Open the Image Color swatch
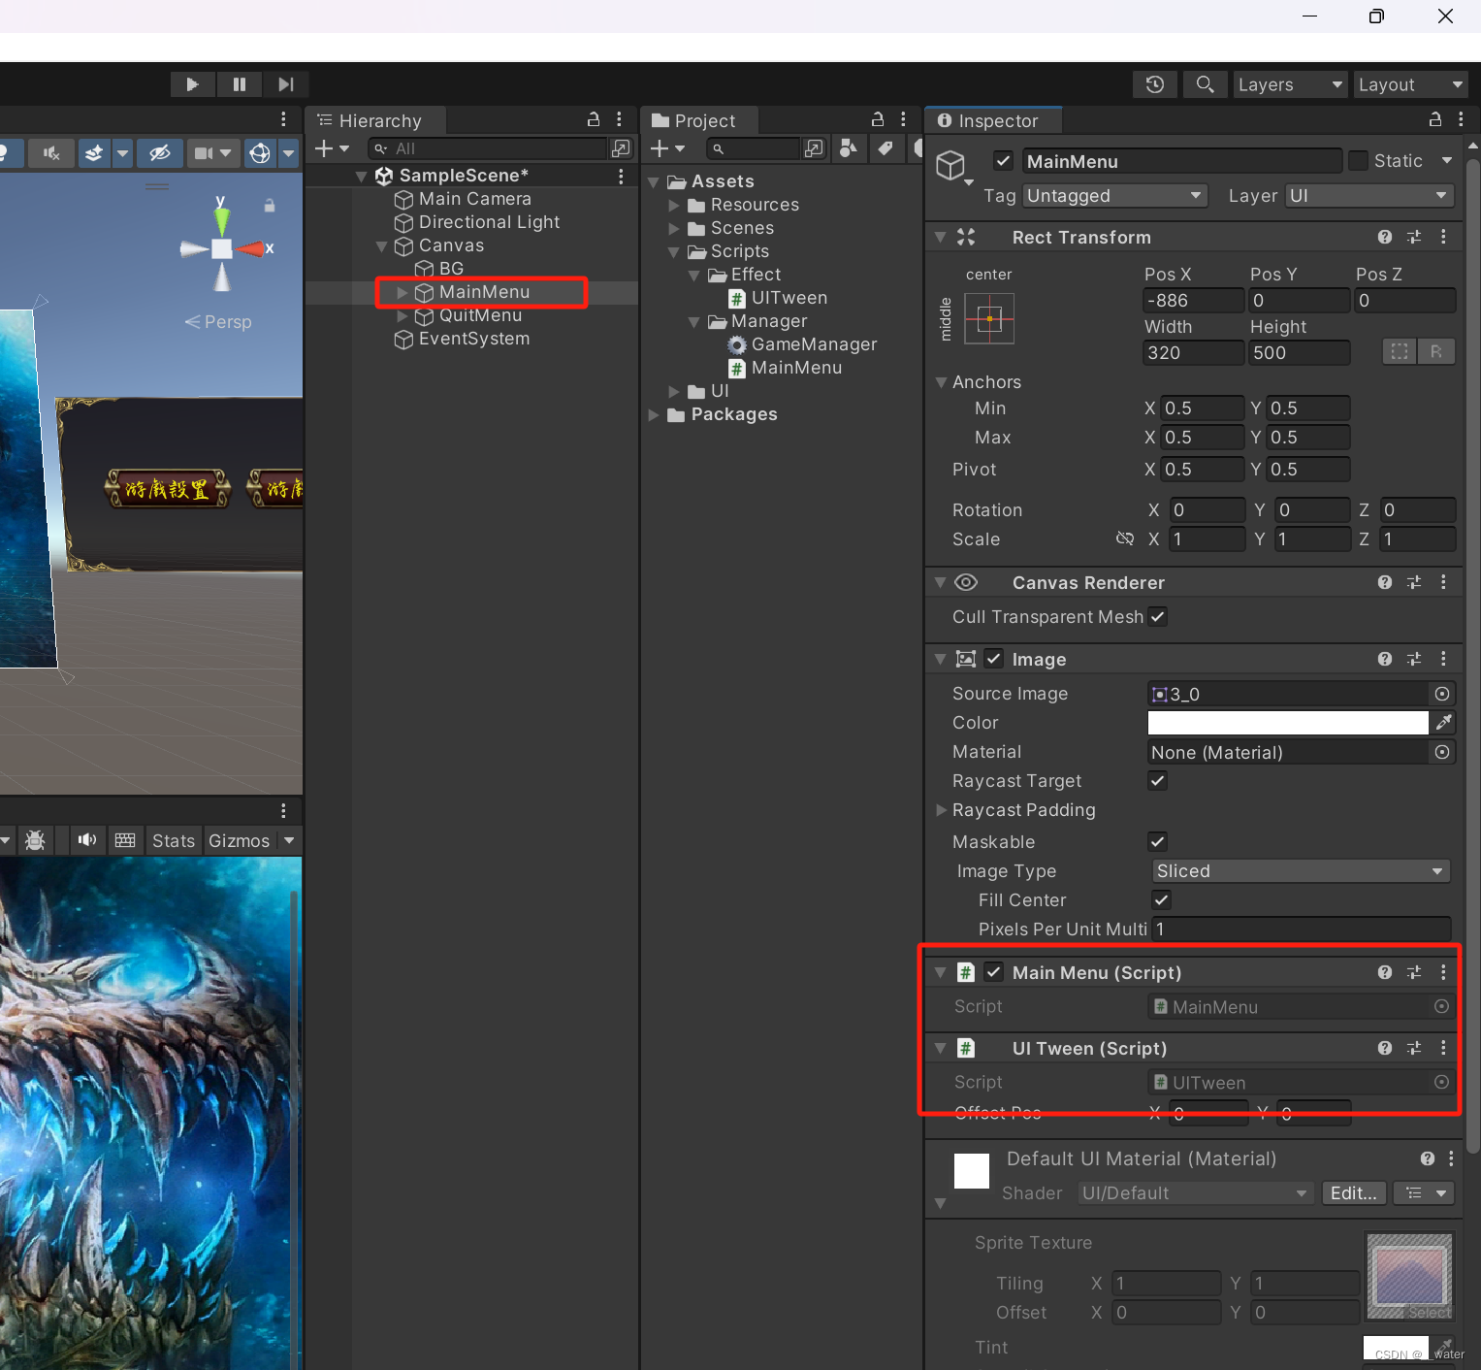Image resolution: width=1481 pixels, height=1370 pixels. click(1288, 723)
